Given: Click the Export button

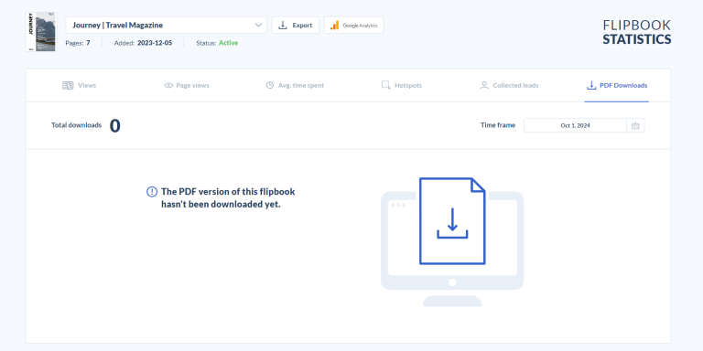Looking at the screenshot, I should click(296, 25).
